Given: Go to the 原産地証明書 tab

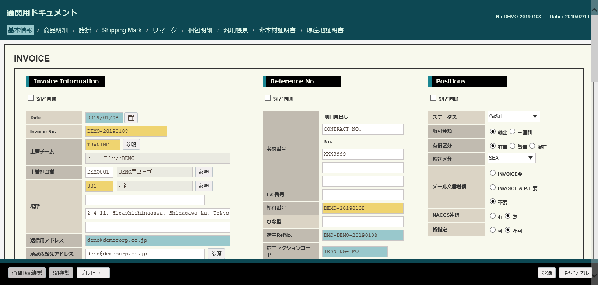Looking at the screenshot, I should pyautogui.click(x=325, y=30).
